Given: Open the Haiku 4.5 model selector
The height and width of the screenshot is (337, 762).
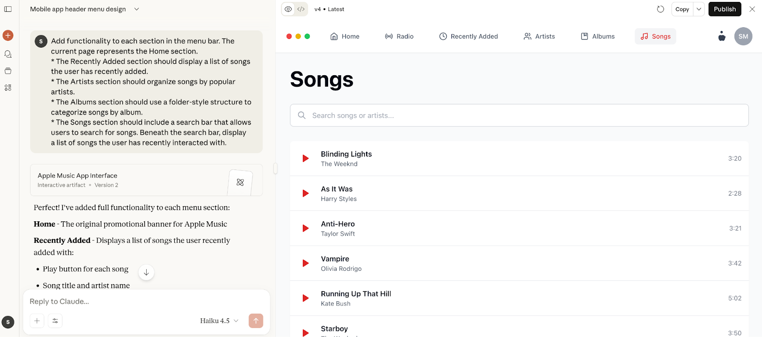Looking at the screenshot, I should coord(219,321).
